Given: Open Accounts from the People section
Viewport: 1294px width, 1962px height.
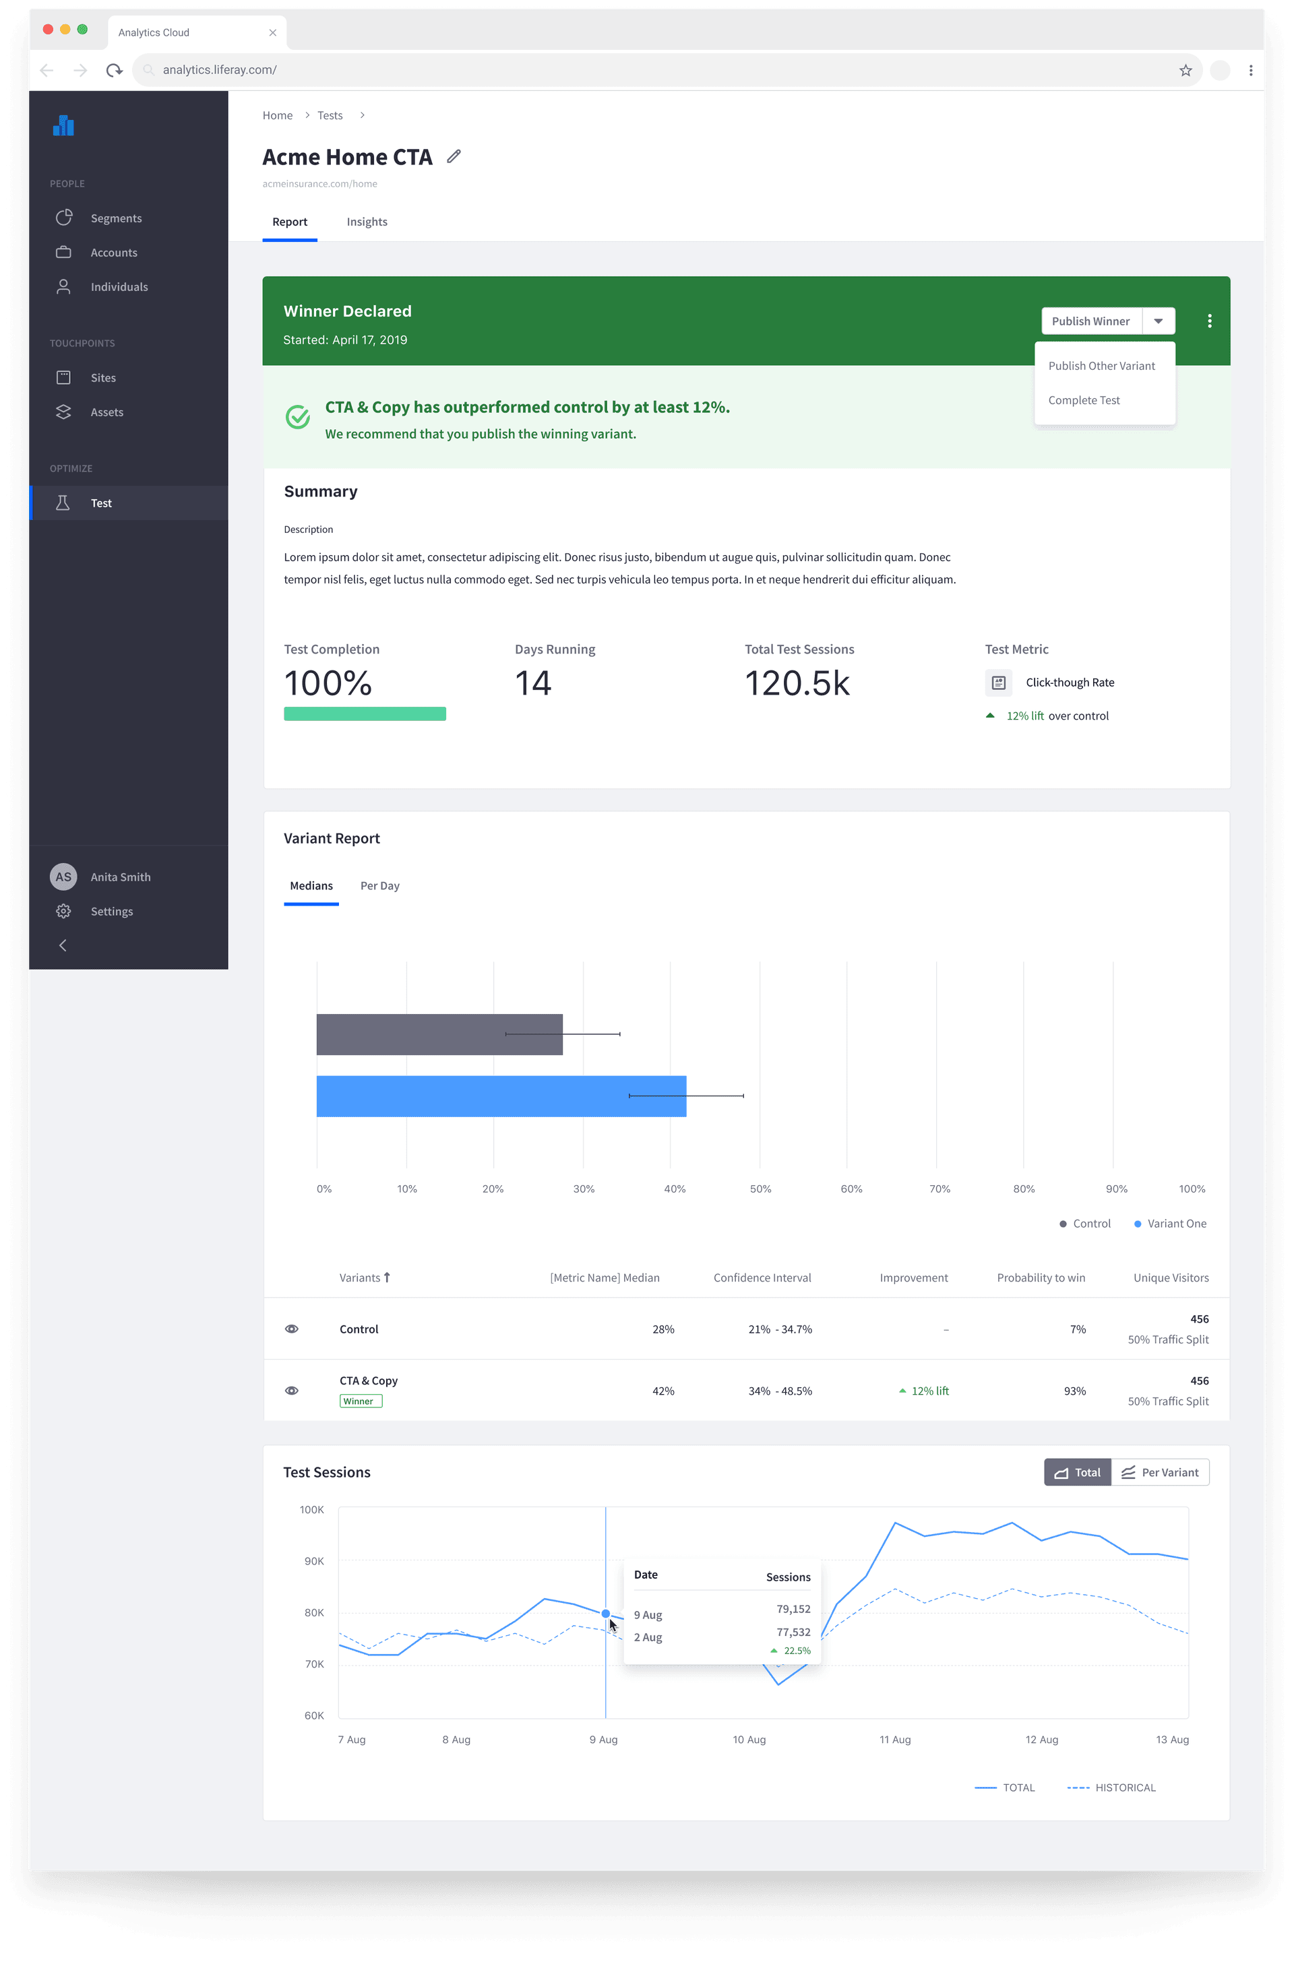Looking at the screenshot, I should [x=113, y=251].
